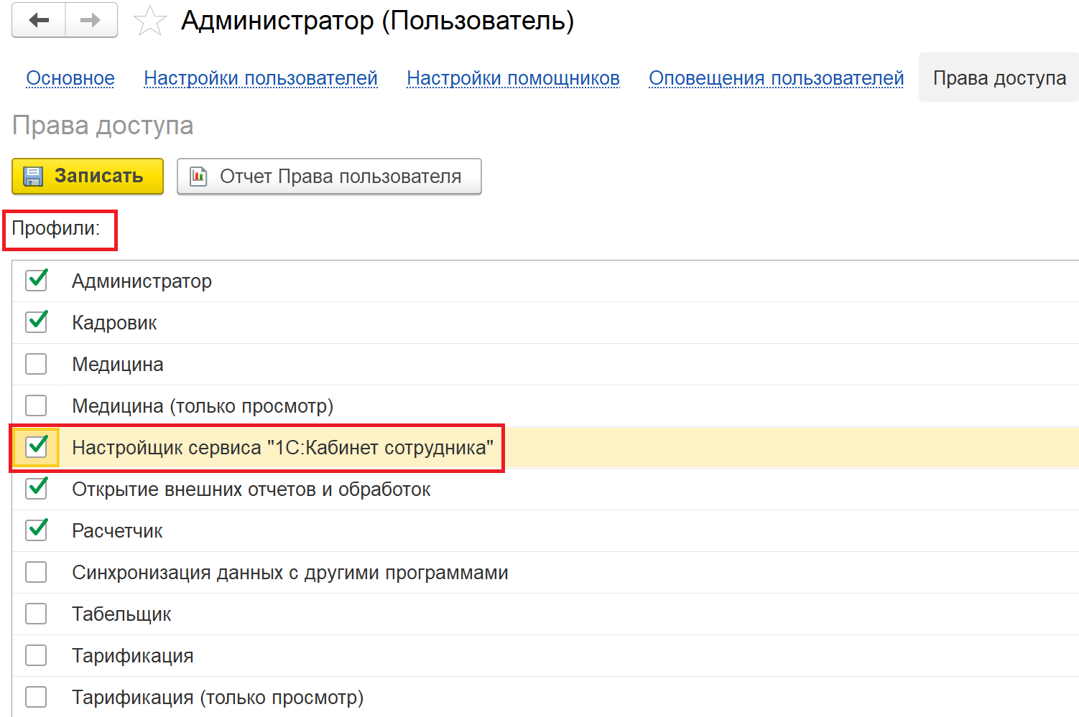Open Отчет Права пользователя text label

[x=341, y=177]
